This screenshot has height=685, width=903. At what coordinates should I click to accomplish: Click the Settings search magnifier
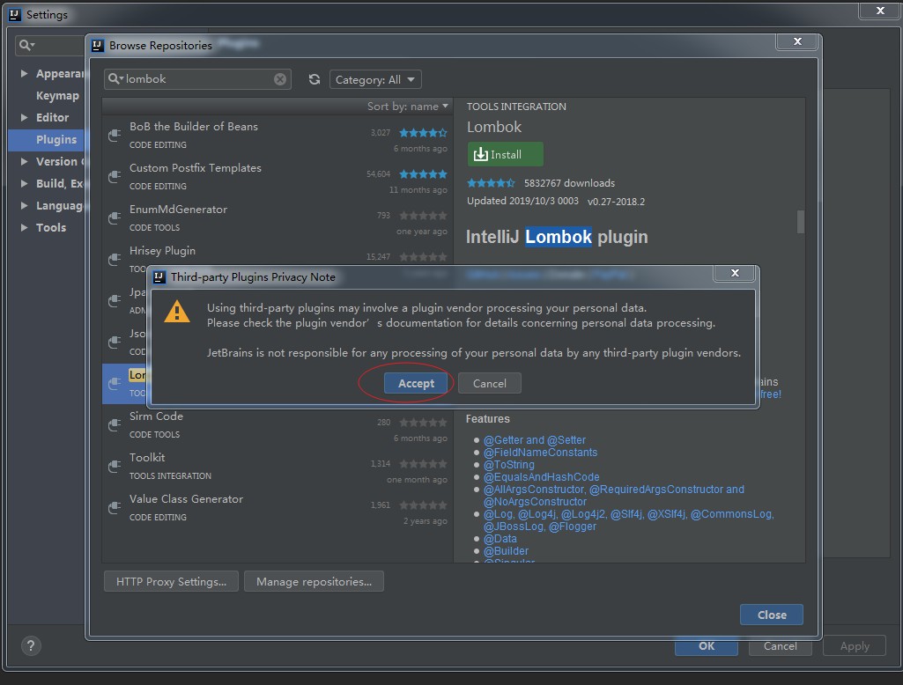(x=26, y=44)
